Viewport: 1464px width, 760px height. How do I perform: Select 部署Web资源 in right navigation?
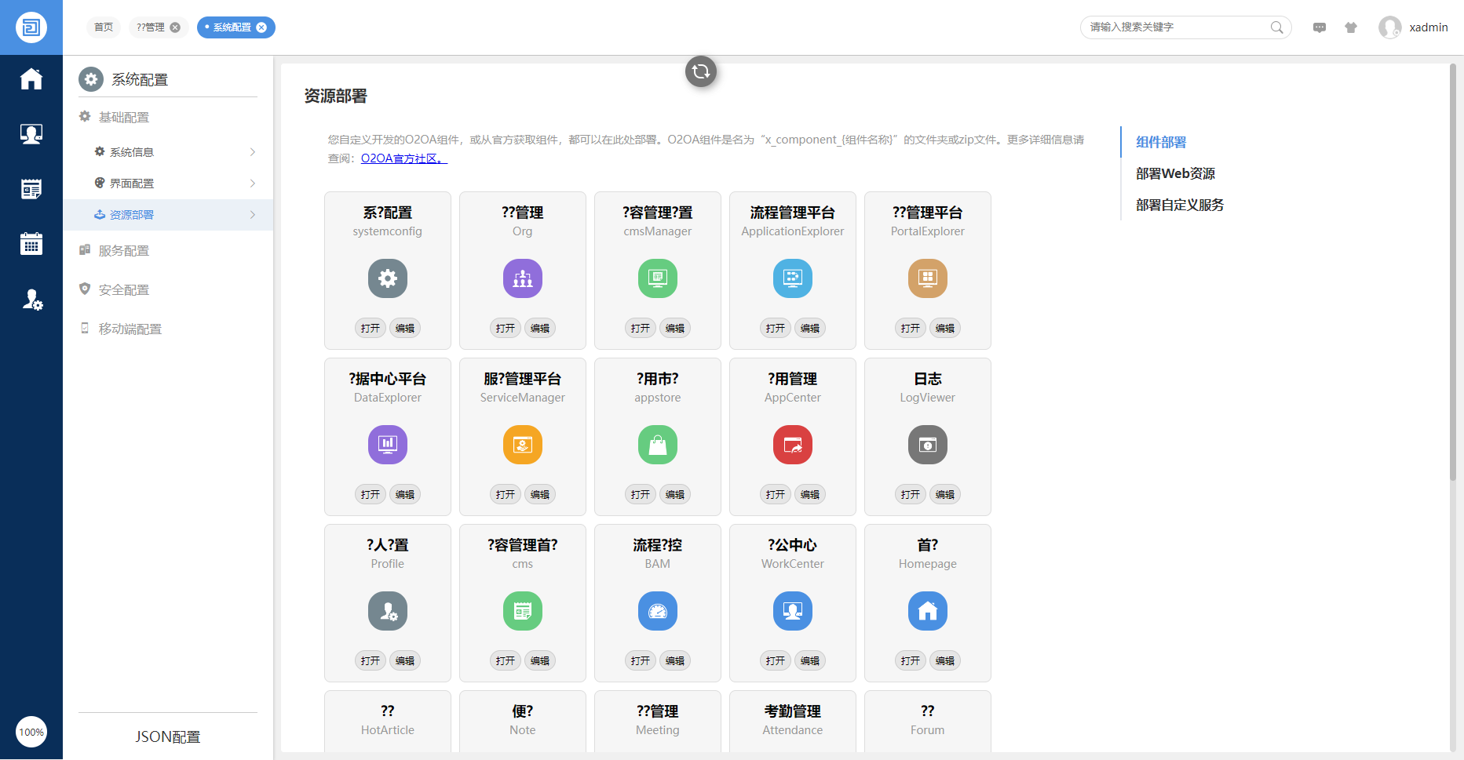1175,173
